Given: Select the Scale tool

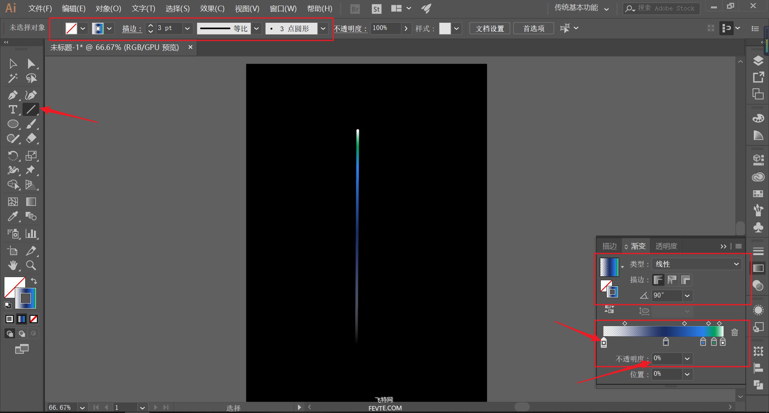Looking at the screenshot, I should coord(31,156).
